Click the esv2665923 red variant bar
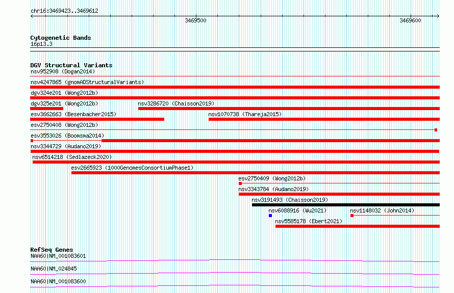This screenshot has height=293, width=454. [256, 173]
